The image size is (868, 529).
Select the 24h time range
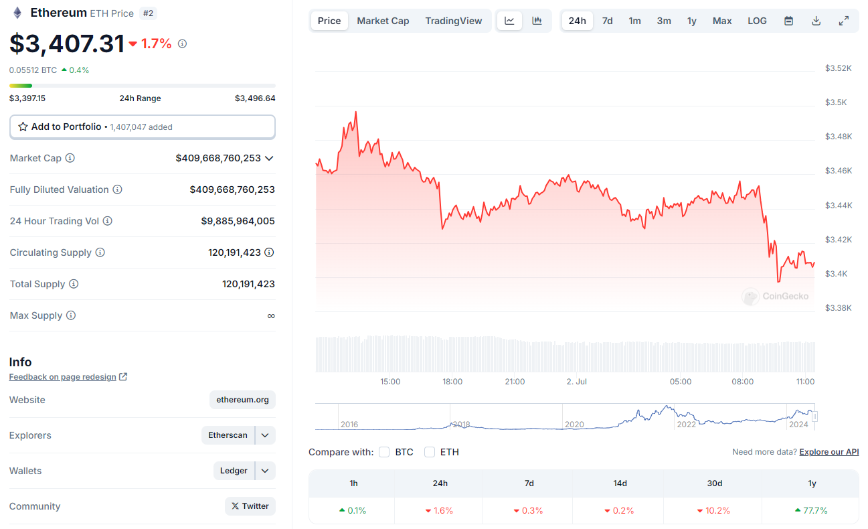[x=577, y=21]
